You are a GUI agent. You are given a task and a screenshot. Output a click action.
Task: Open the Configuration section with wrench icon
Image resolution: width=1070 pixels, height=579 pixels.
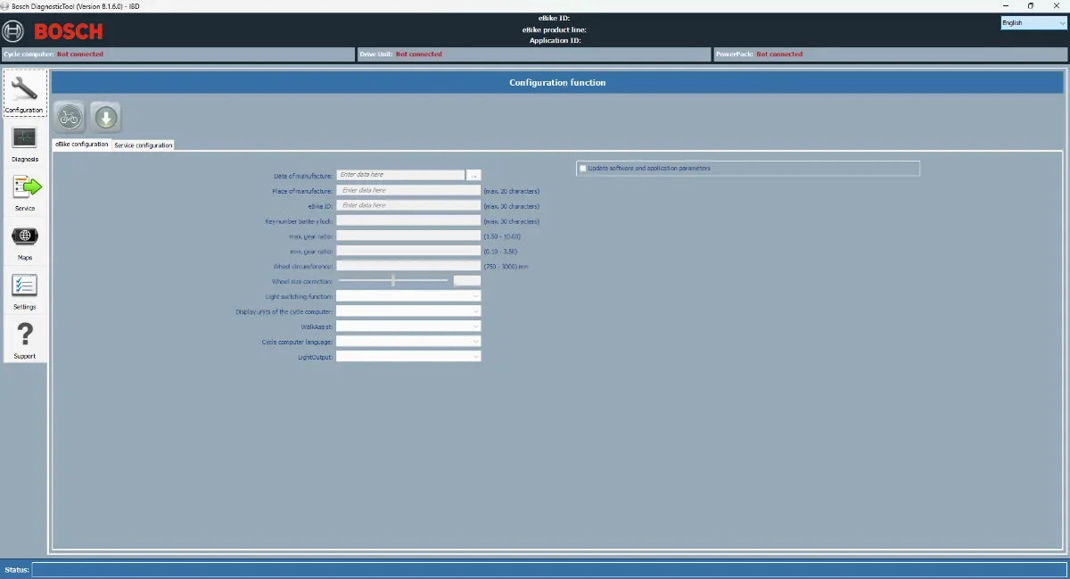pos(24,93)
